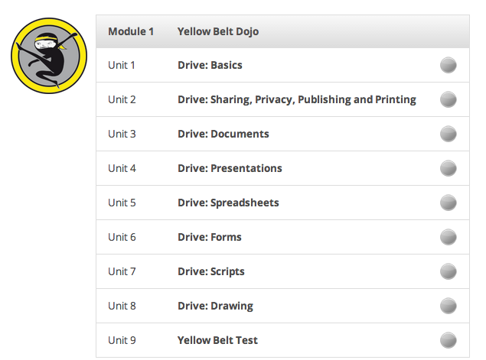
Task: Open Drive: Sharing, Privacy, Publishing and Printing
Action: [x=297, y=99]
